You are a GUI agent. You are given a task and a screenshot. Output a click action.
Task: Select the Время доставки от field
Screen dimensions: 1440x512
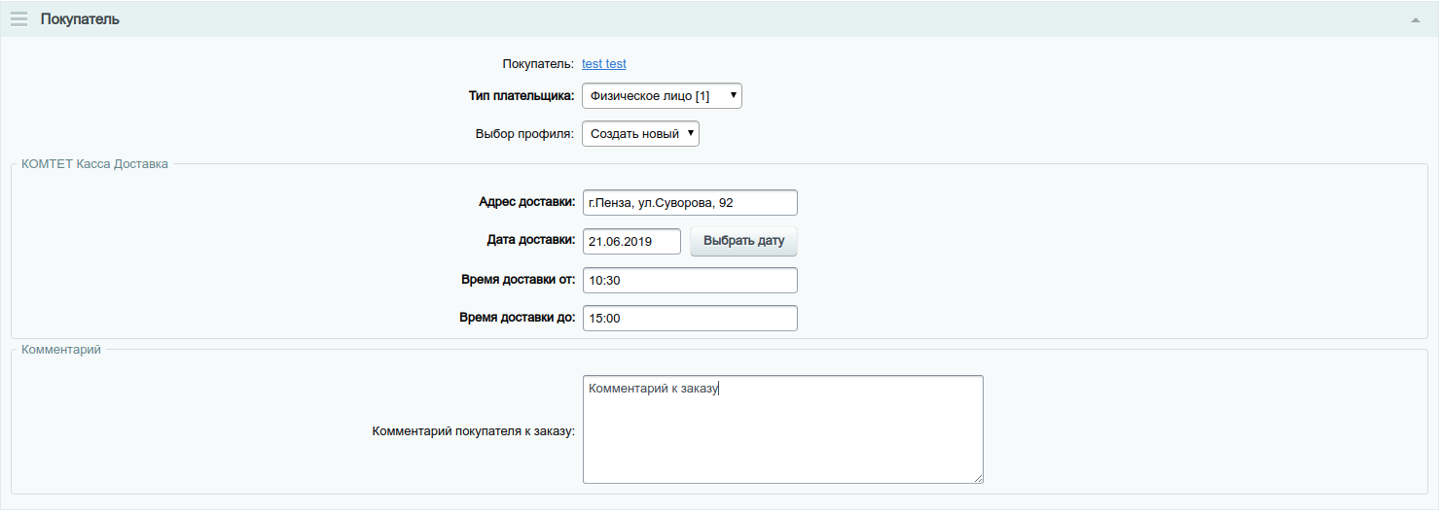coord(690,280)
